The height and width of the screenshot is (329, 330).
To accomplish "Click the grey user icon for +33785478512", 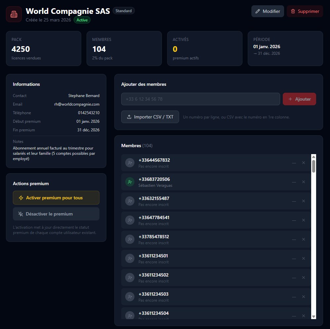I will 130,239.
